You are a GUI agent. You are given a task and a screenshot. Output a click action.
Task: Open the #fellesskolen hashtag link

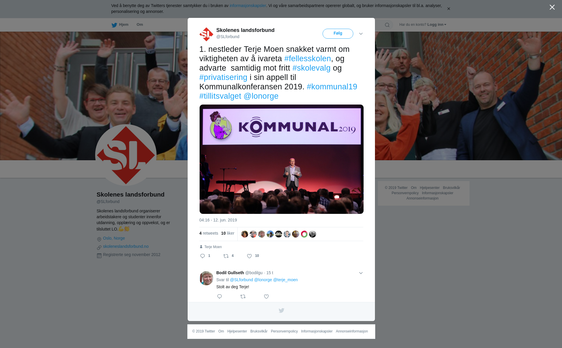click(x=308, y=59)
